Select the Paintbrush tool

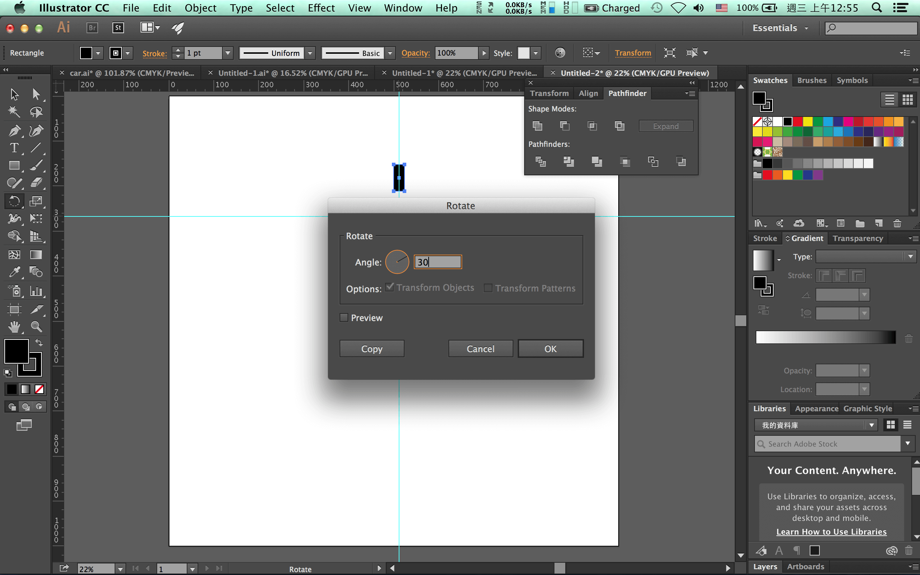[x=36, y=166]
